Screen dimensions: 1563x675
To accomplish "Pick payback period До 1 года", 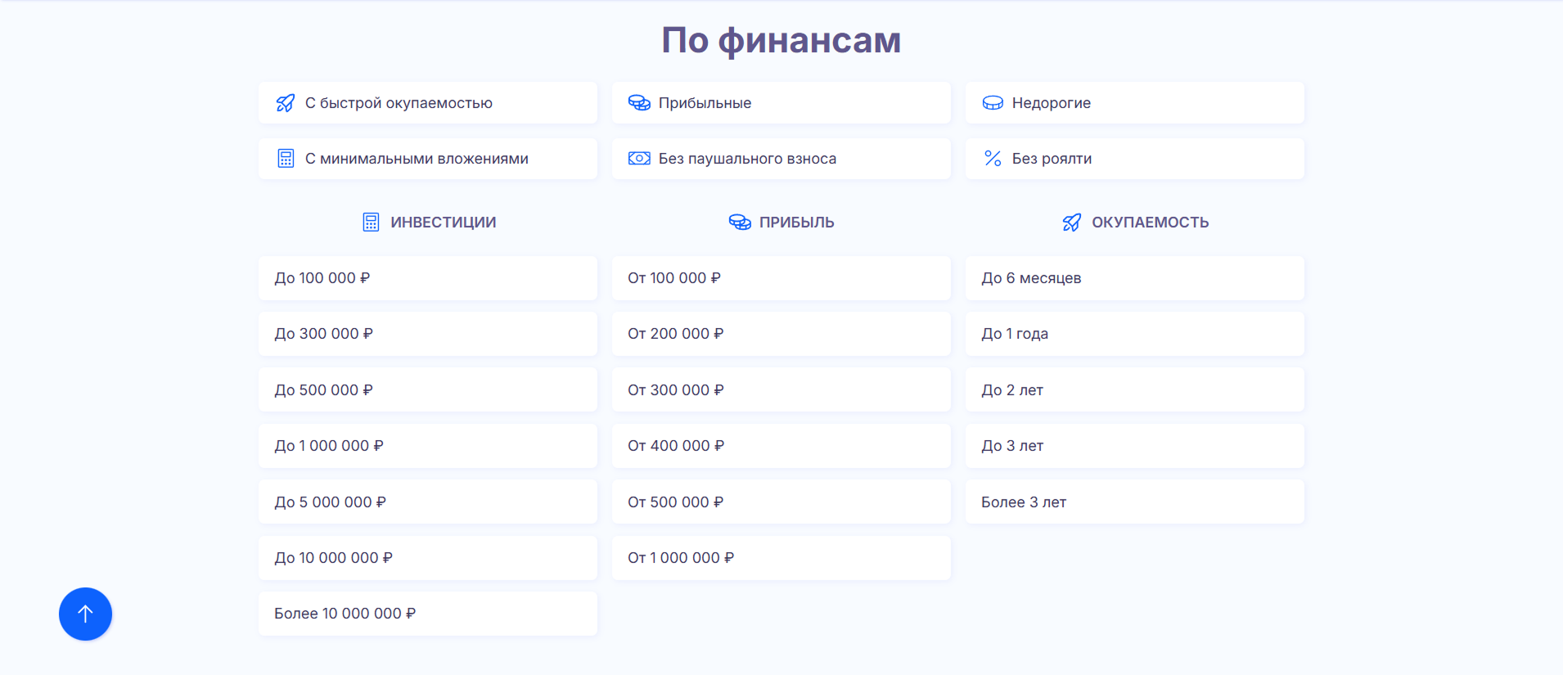I will pyautogui.click(x=1135, y=334).
